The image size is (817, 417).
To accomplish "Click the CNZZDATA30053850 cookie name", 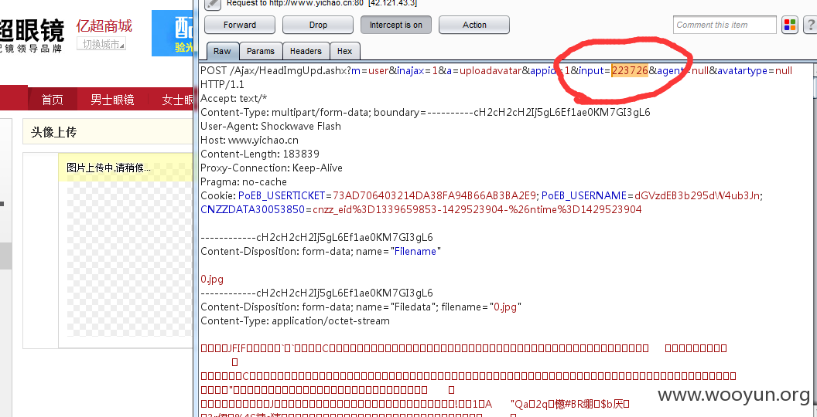I will coord(252,209).
